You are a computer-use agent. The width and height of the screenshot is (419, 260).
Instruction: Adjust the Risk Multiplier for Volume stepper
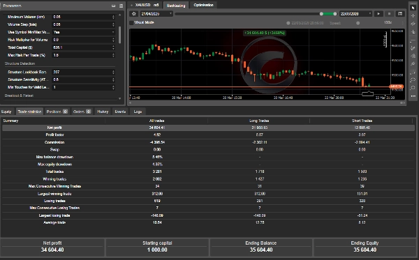[x=113, y=40]
